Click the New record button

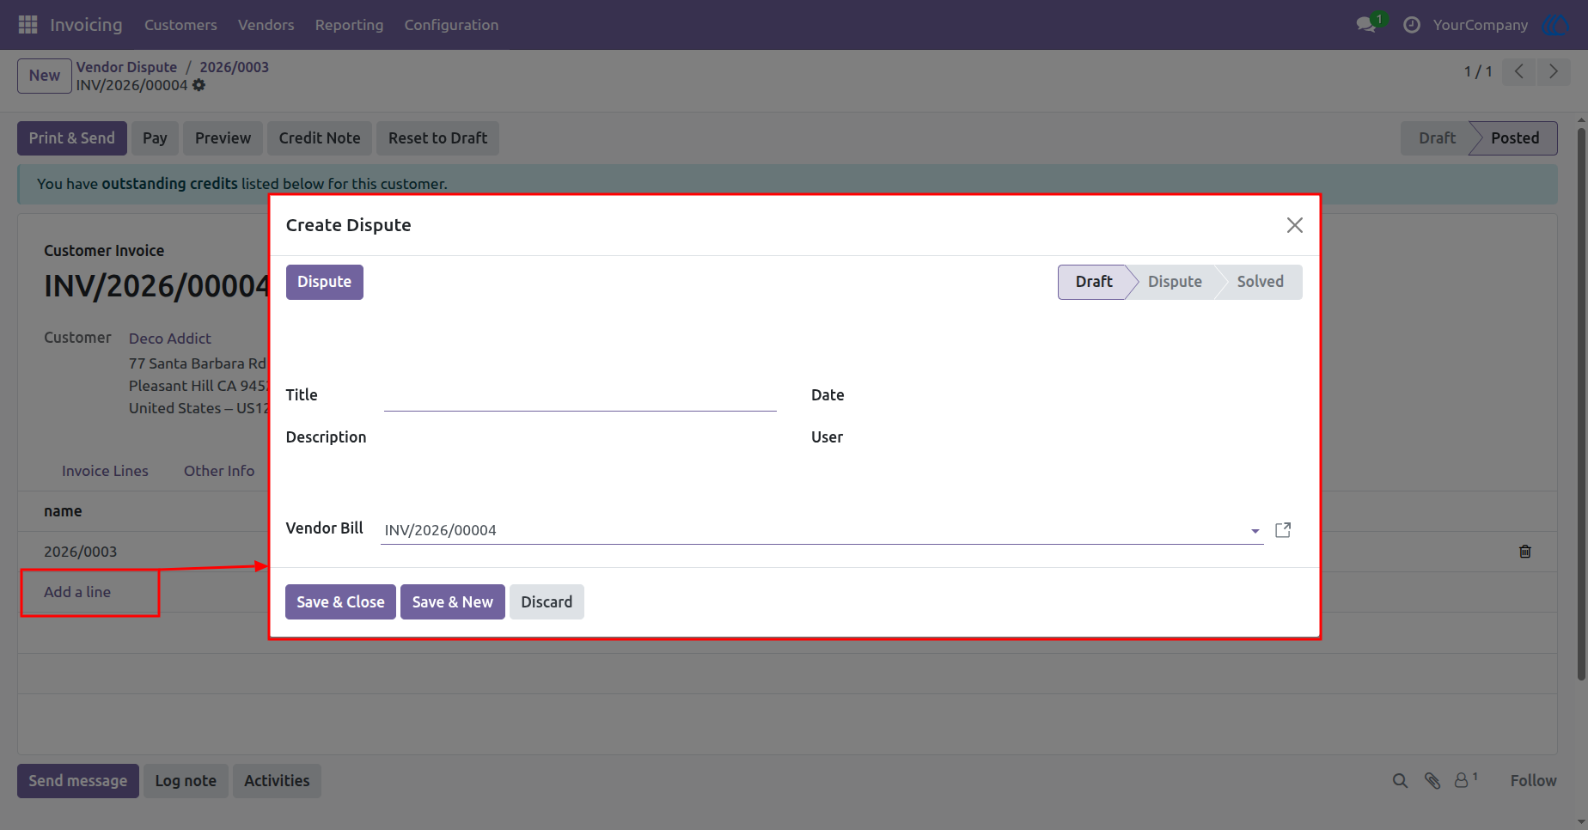pos(45,76)
